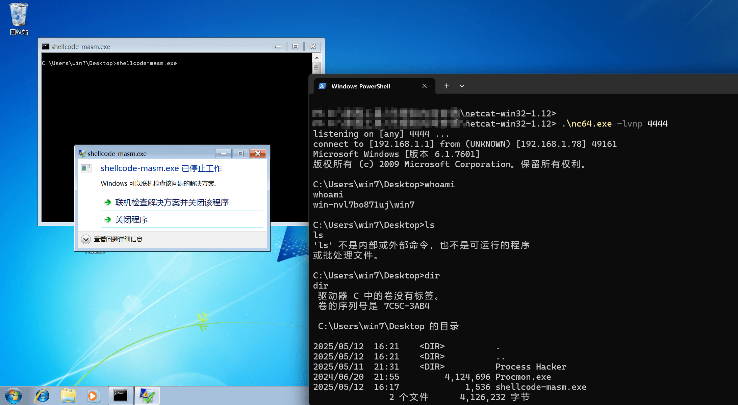This screenshot has height=405, width=738.
Task: Select the Windows PowerShell tab
Action: tap(361, 86)
